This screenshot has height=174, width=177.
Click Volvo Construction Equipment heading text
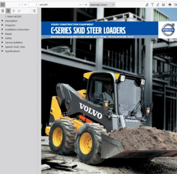[72, 24]
